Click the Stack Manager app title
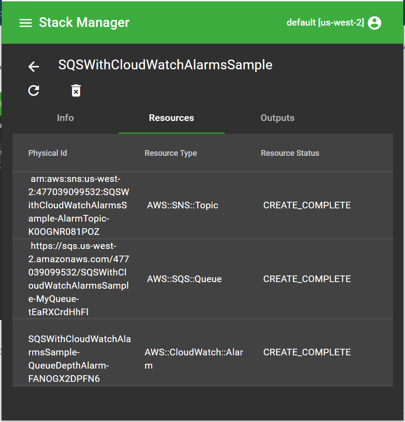405x422 pixels. pyautogui.click(x=84, y=23)
